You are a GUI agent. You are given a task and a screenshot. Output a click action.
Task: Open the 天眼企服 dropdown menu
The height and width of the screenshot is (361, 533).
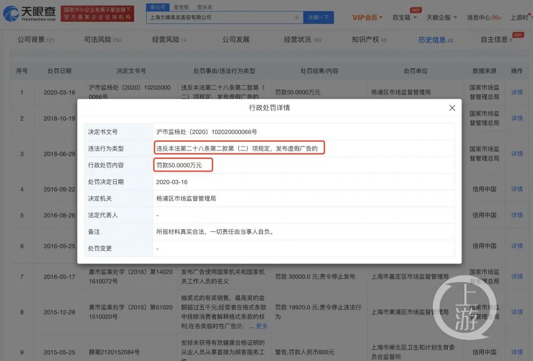[441, 18]
